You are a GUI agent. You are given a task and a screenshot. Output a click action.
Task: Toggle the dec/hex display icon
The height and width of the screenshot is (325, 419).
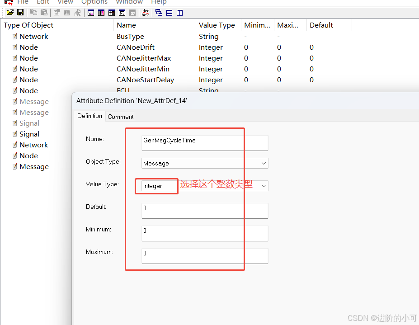tap(146, 13)
